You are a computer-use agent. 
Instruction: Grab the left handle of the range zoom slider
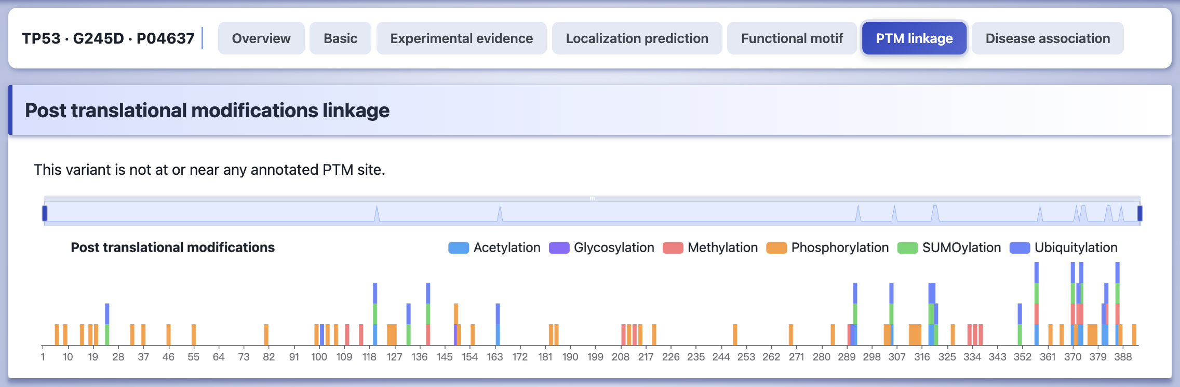[45, 213]
